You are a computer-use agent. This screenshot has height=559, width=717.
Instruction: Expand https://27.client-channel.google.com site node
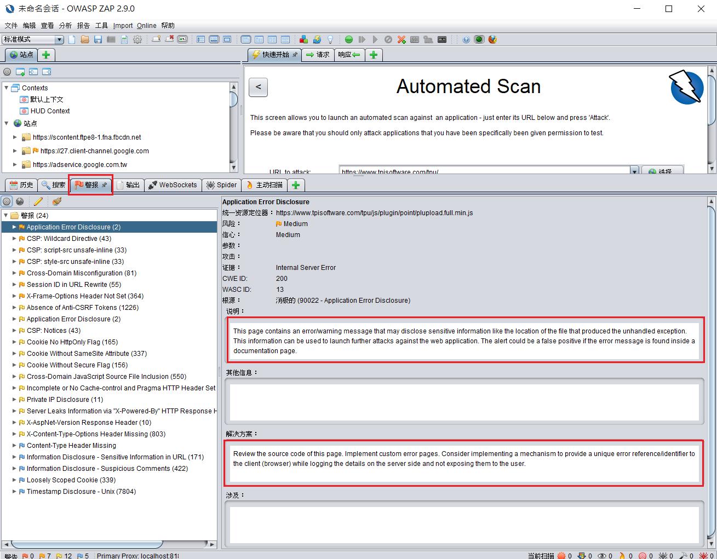tap(15, 151)
